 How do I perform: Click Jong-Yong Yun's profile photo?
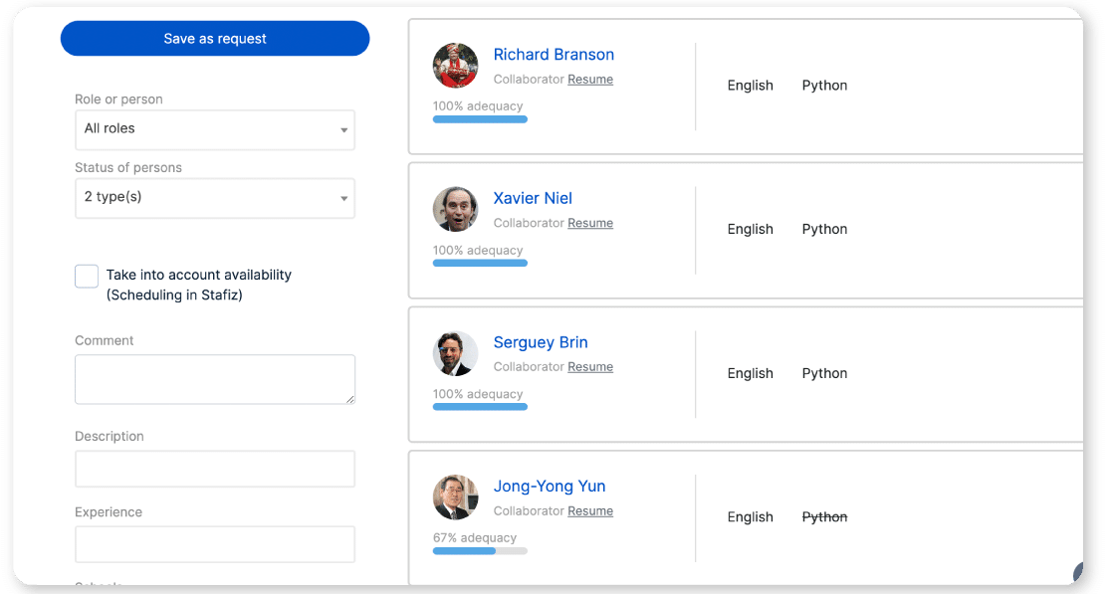tap(455, 497)
